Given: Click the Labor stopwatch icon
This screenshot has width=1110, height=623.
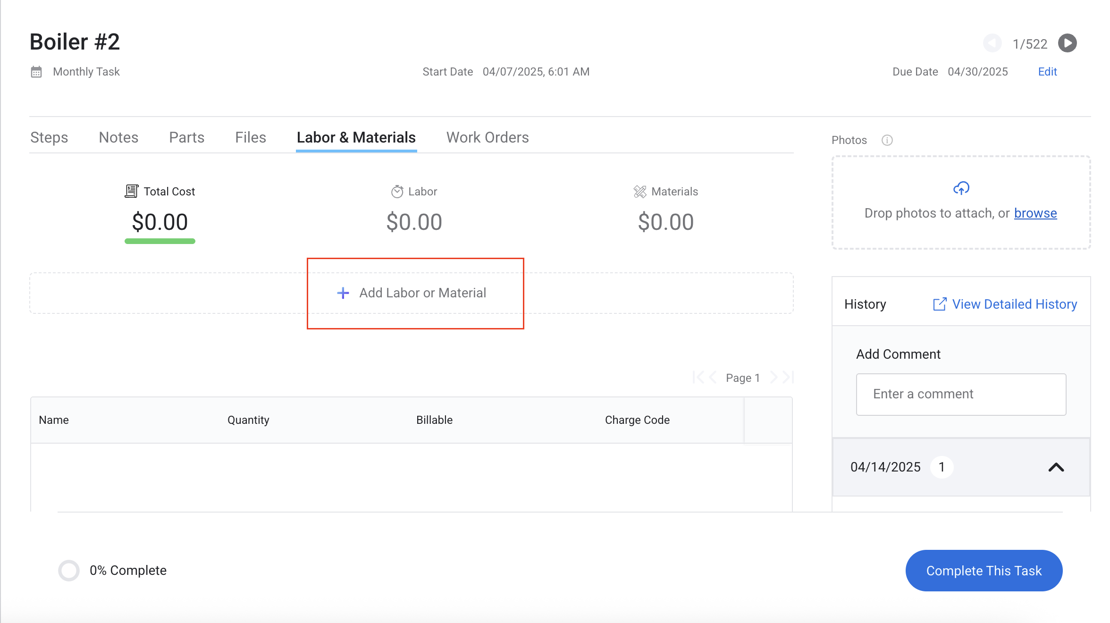Looking at the screenshot, I should point(397,191).
